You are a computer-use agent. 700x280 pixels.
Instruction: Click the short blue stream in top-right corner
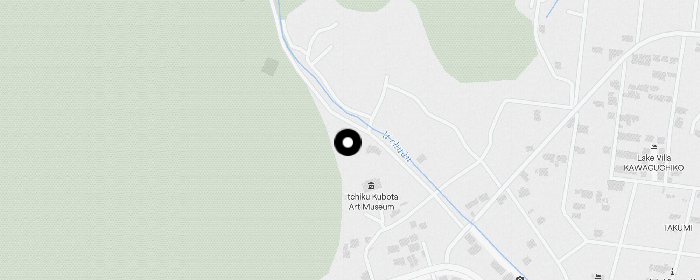552,9
